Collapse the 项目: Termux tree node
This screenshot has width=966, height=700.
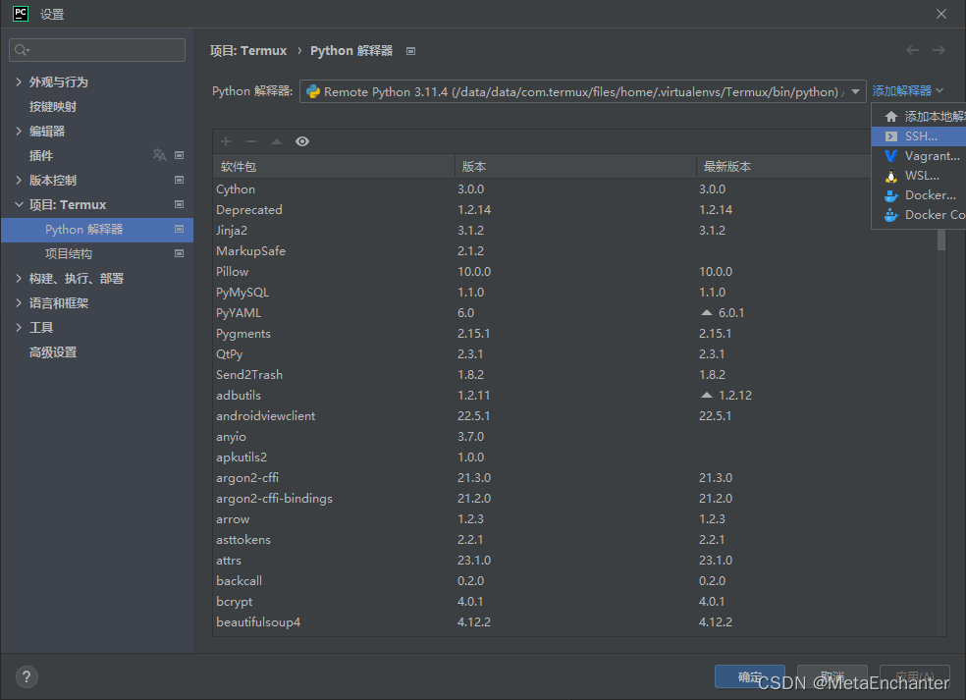(x=19, y=204)
